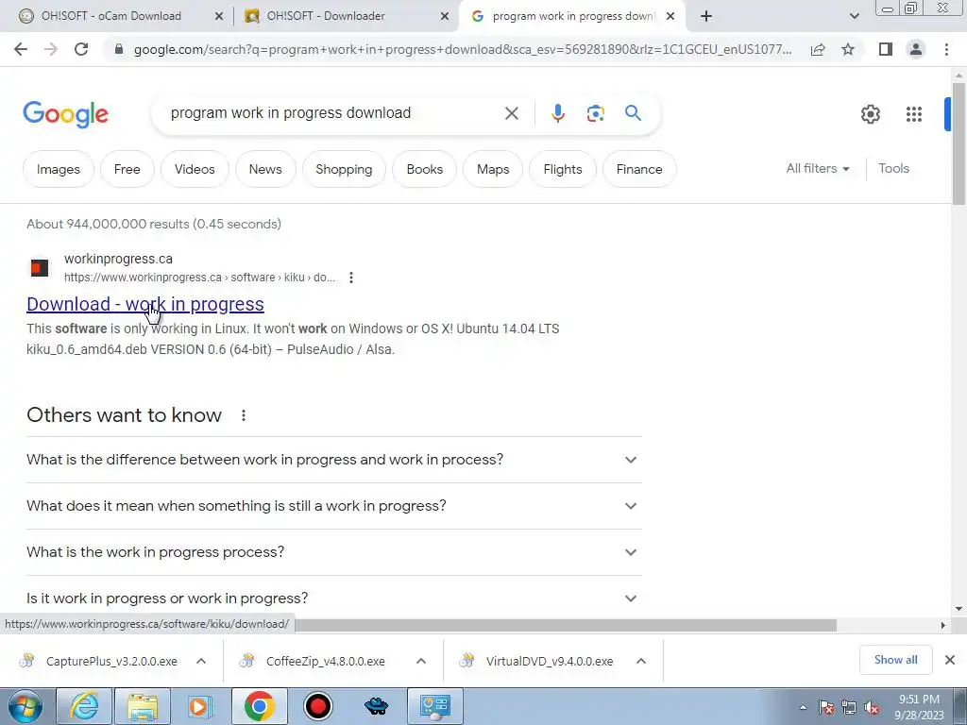Open tab search dropdown arrow
967x725 pixels.
(x=854, y=16)
